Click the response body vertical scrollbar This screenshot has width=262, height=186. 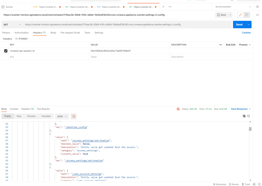coord(250,129)
